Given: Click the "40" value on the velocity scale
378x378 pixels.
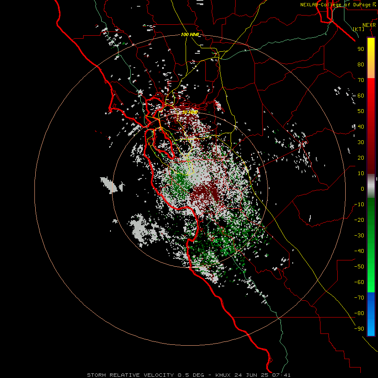Looking at the screenshot, I should pyautogui.click(x=361, y=127).
